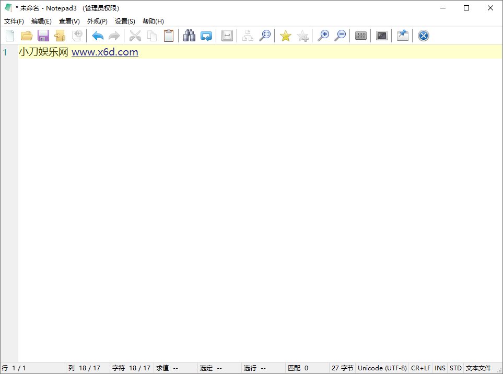Open encoding selector Unicode (UTF-8) in status bar
Viewport: 503px width, 374px height.
pos(382,368)
